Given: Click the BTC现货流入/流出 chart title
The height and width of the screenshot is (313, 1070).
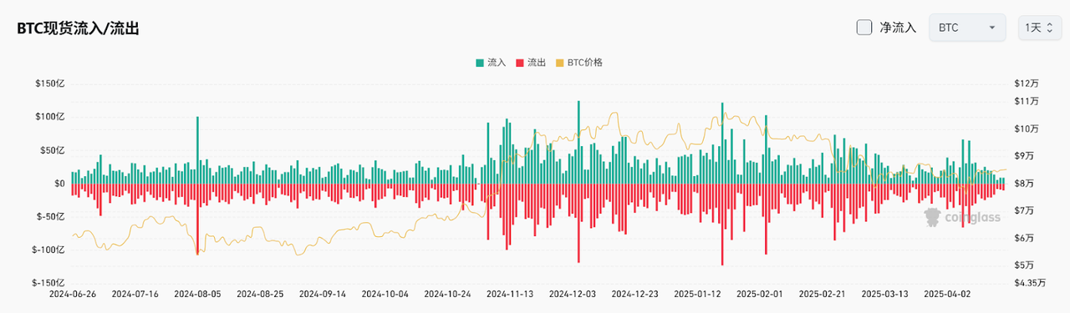Looking at the screenshot, I should coord(78,28).
